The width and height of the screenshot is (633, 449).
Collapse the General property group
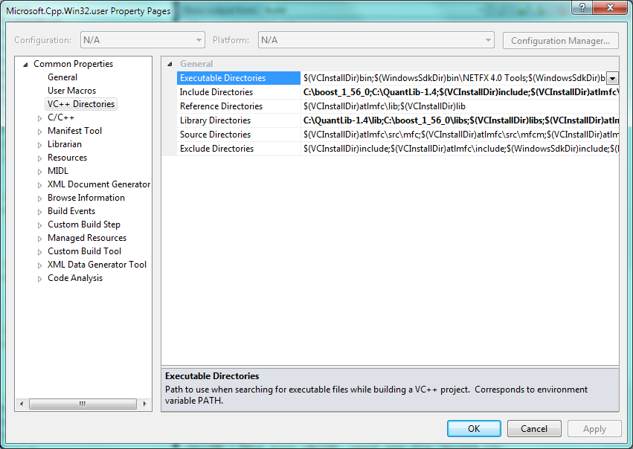click(170, 64)
